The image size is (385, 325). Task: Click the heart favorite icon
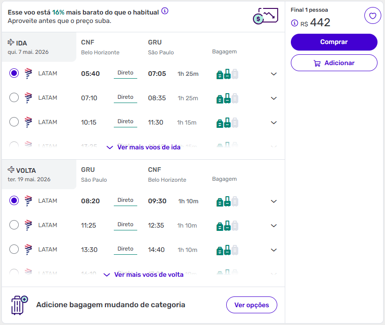point(372,16)
